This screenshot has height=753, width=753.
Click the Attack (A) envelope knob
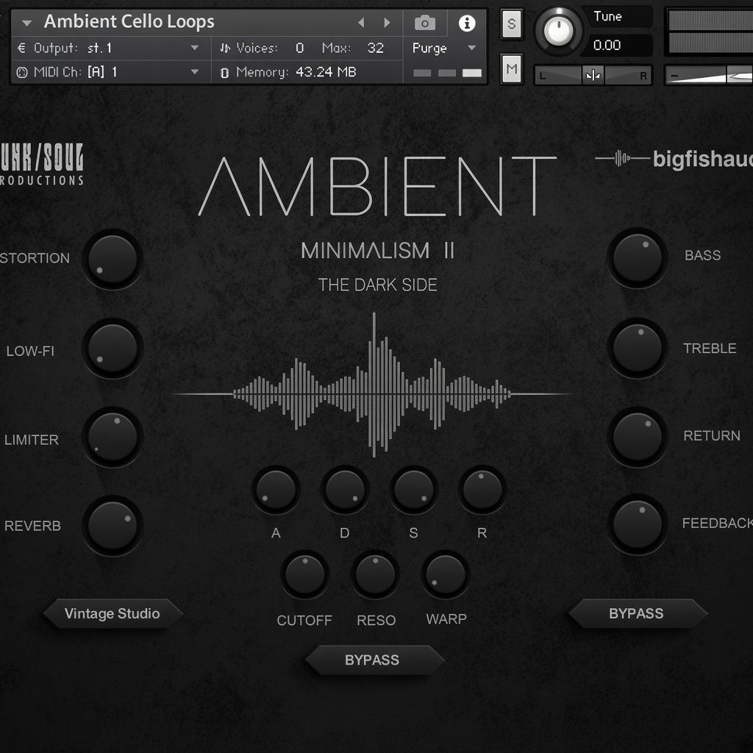[x=276, y=490]
